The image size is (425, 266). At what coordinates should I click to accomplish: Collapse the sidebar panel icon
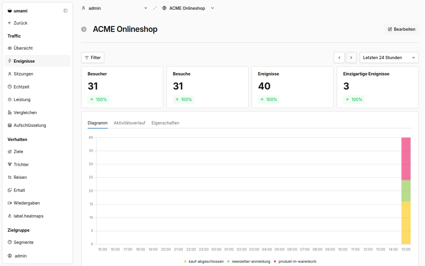(66, 11)
